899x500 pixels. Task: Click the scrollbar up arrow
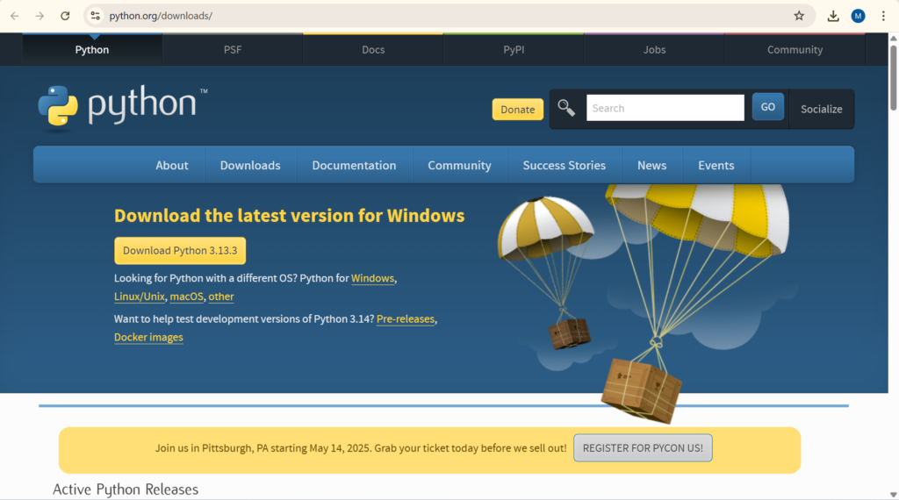pyautogui.click(x=893, y=38)
